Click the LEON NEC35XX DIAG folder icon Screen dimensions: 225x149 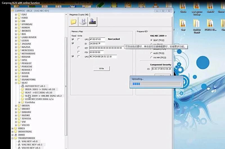pyautogui.click(x=23, y=99)
